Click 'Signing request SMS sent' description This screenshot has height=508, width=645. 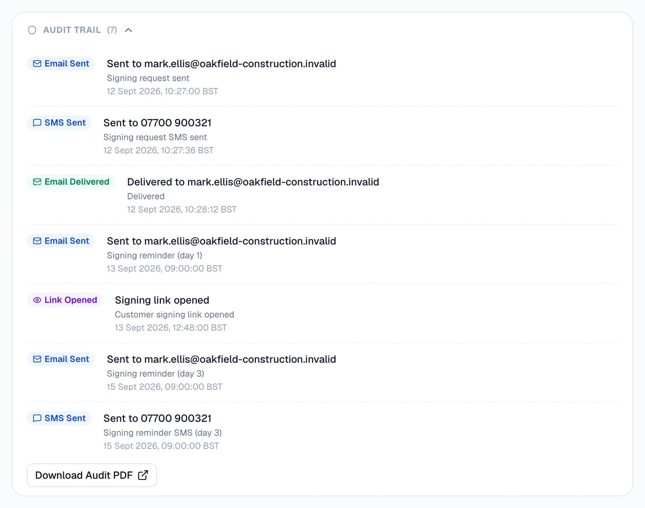coord(155,137)
